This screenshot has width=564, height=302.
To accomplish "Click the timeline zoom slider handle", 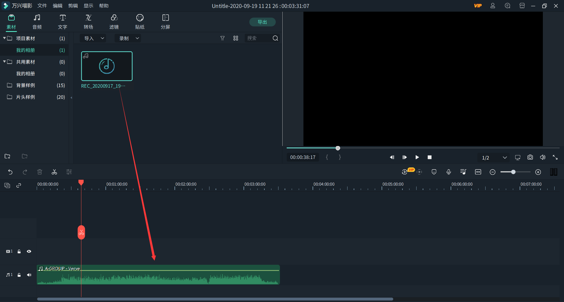I will pos(513,172).
